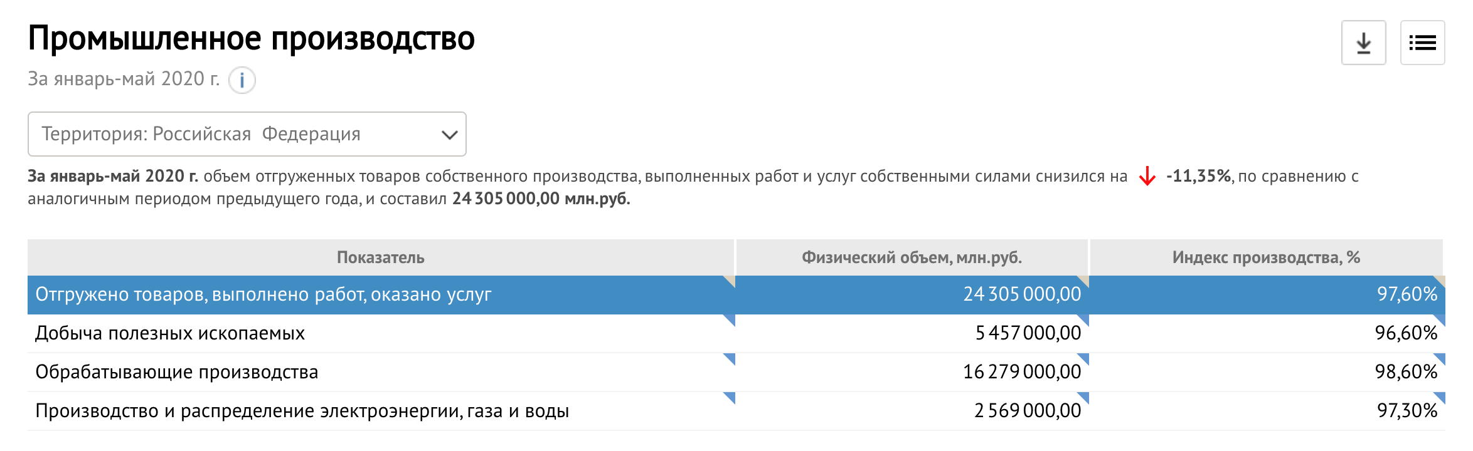Select row Производство и распределение электроэнергии
This screenshot has height=451, width=1473.
coord(302,411)
